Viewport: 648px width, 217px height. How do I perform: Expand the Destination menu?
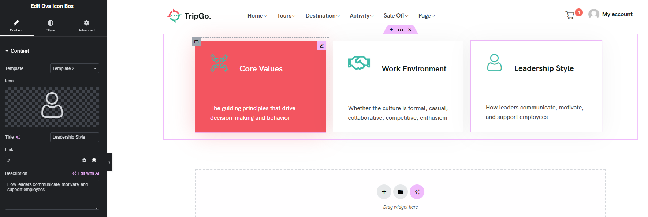pyautogui.click(x=323, y=16)
